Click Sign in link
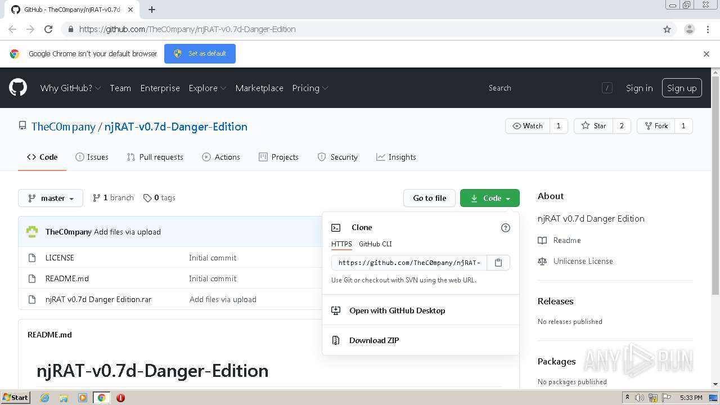Image resolution: width=720 pixels, height=405 pixels. click(x=640, y=88)
